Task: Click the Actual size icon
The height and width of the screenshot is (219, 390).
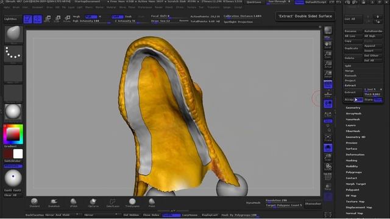Action: (x=328, y=64)
